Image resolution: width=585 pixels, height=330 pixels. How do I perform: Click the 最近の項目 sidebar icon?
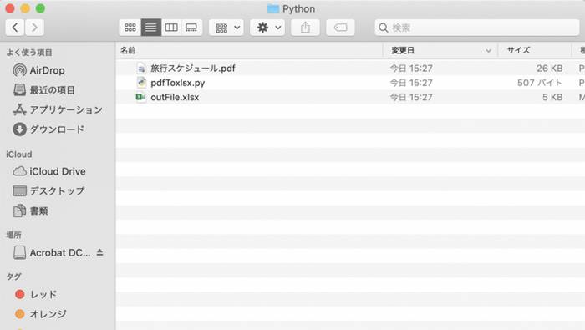pyautogui.click(x=19, y=90)
